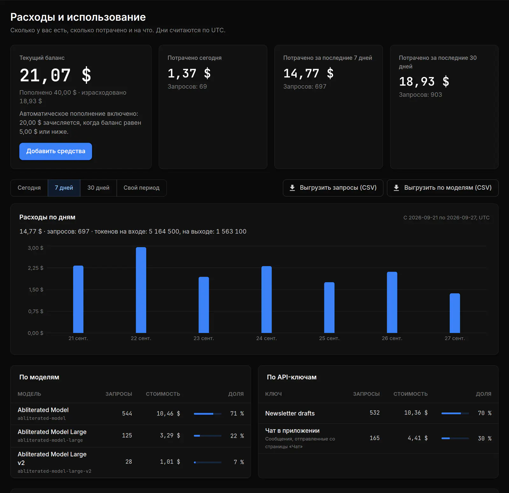The width and height of the screenshot is (509, 493).
Task: Click the "С 2026-09-21 по 2026-09-27, UTC" date range
Action: 446,218
